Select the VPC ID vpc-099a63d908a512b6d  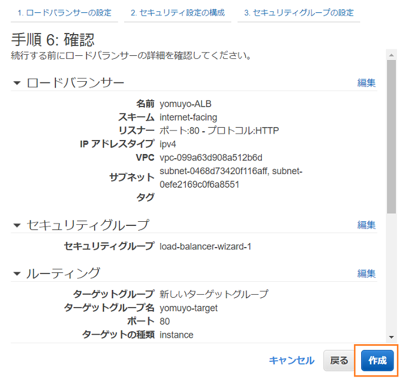tap(211, 158)
